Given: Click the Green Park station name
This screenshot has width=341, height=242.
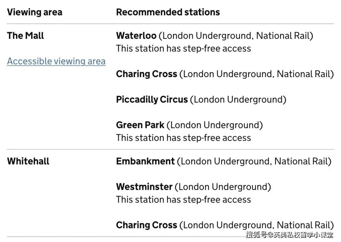Looking at the screenshot, I should click(x=140, y=125).
